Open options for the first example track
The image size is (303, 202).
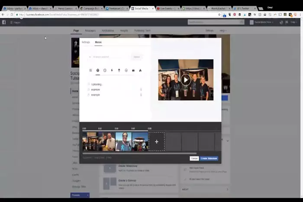tap(141, 90)
